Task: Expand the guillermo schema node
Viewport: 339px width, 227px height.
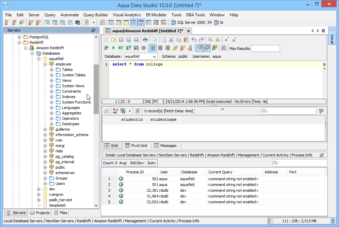Action: tap(45, 129)
